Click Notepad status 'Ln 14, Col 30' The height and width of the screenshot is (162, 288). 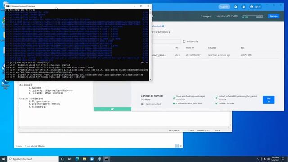174,130
